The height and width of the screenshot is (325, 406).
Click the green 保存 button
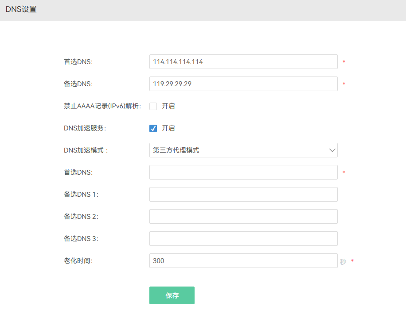click(172, 295)
